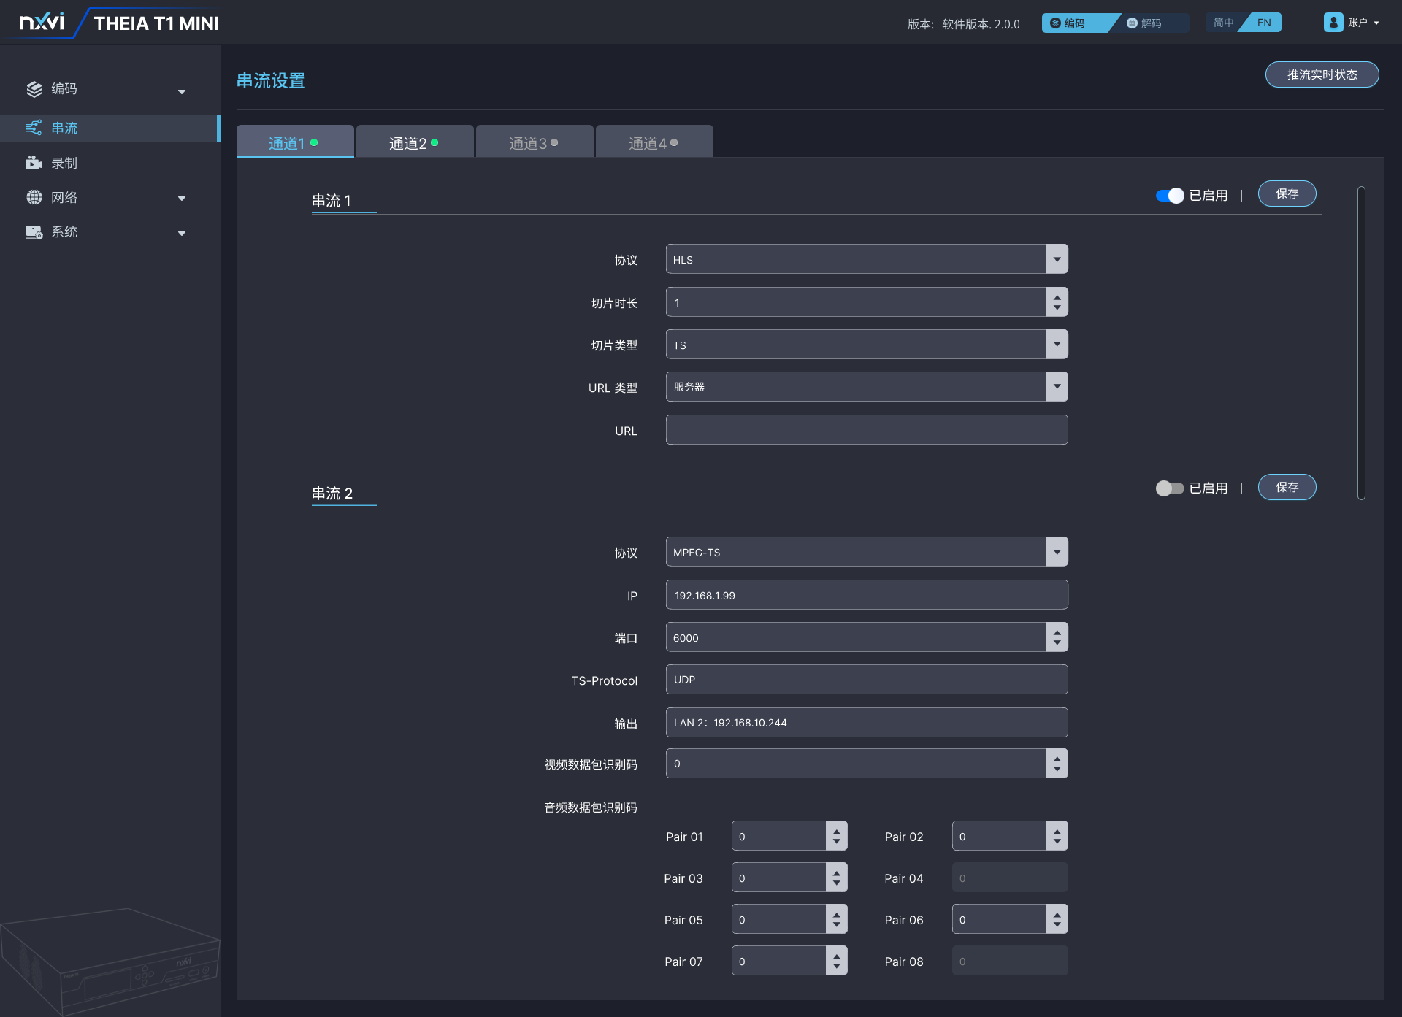Image resolution: width=1402 pixels, height=1017 pixels.
Task: Select the 通道3 tab
Action: click(534, 143)
